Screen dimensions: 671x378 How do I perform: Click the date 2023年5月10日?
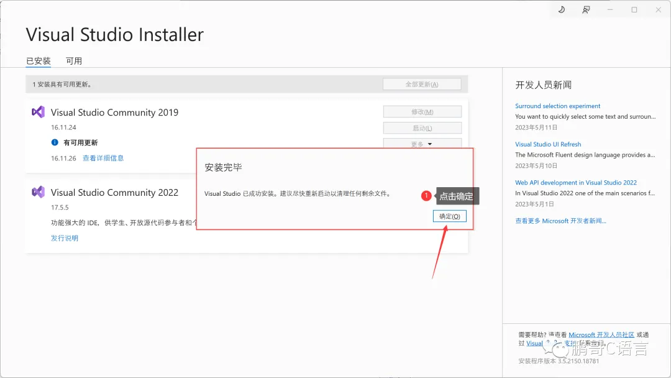click(536, 165)
